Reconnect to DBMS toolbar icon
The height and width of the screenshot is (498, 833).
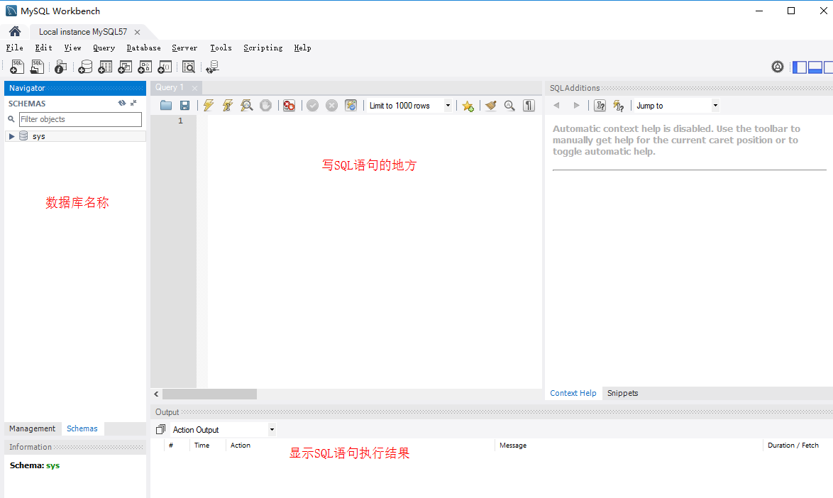pos(212,67)
